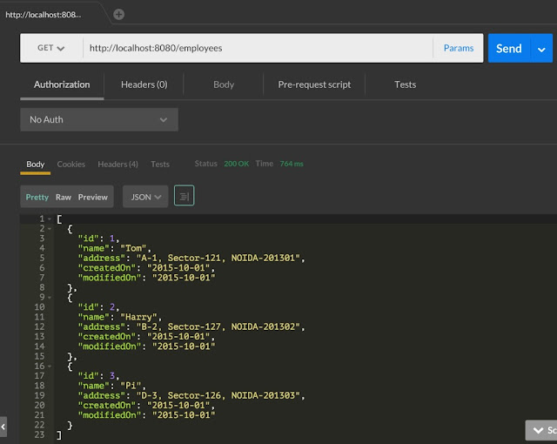Open the Pre-request script tab
Screen dimensions: 557x444
click(314, 84)
